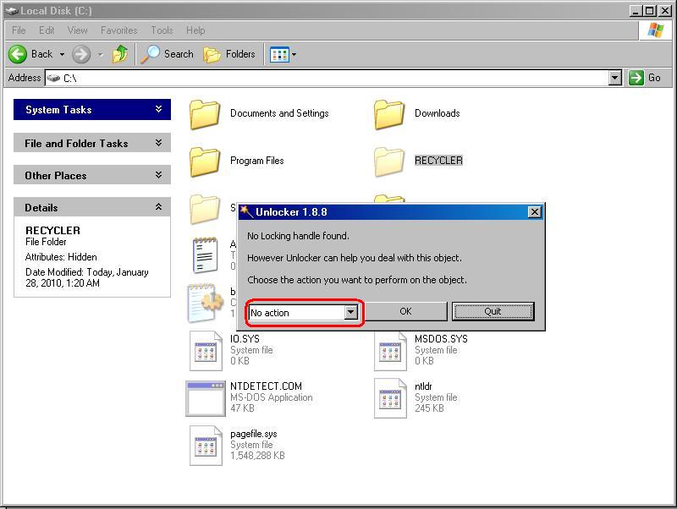Click the NTDETECT.COM file name

[266, 386]
